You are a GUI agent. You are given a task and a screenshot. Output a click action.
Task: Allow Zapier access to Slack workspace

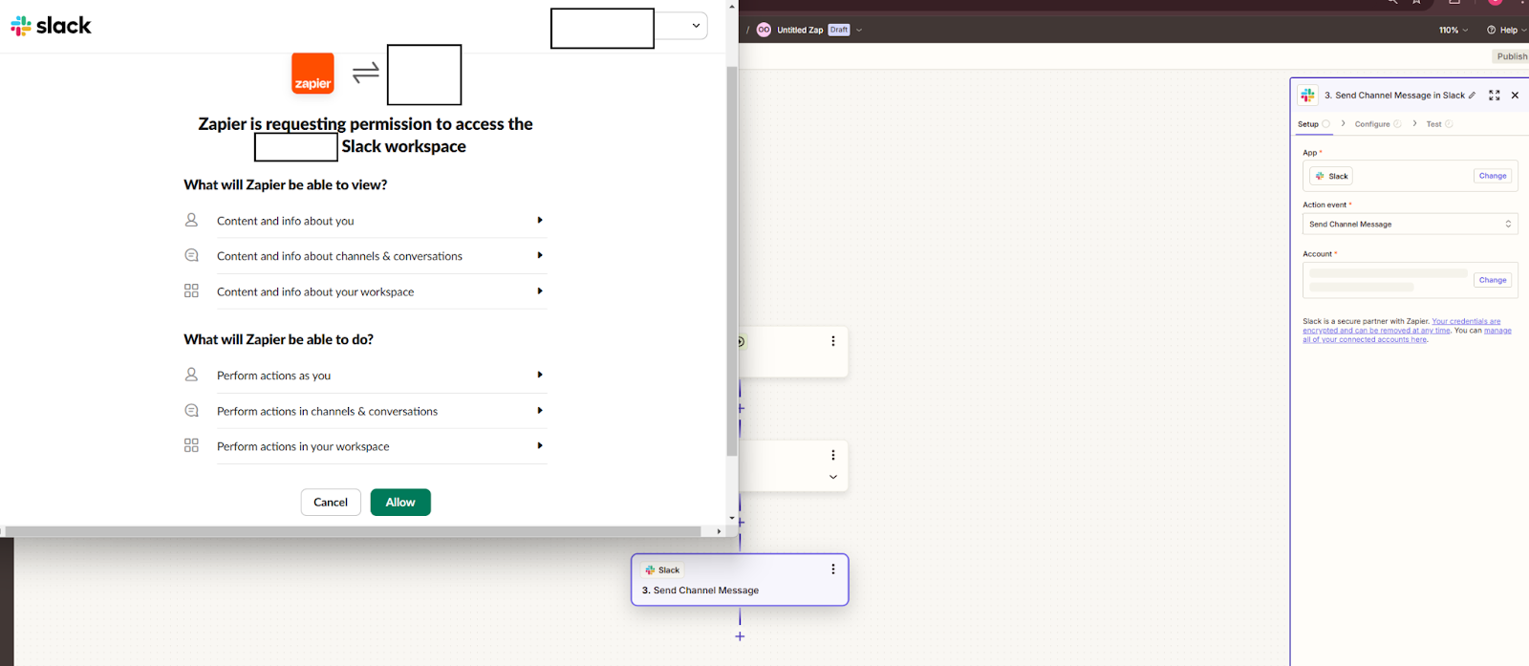(x=400, y=503)
